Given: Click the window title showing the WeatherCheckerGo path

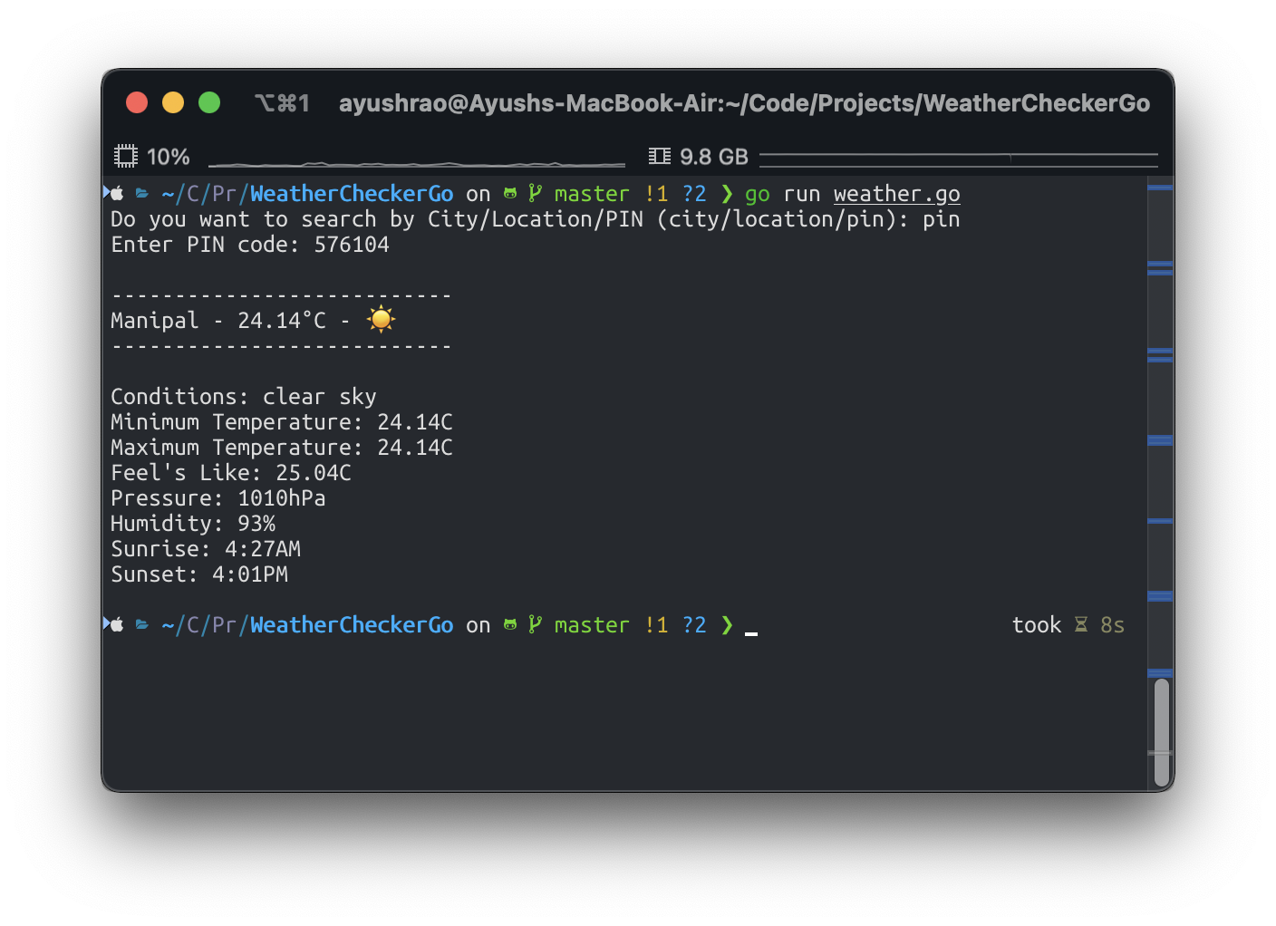Looking at the screenshot, I should pyautogui.click(x=745, y=102).
